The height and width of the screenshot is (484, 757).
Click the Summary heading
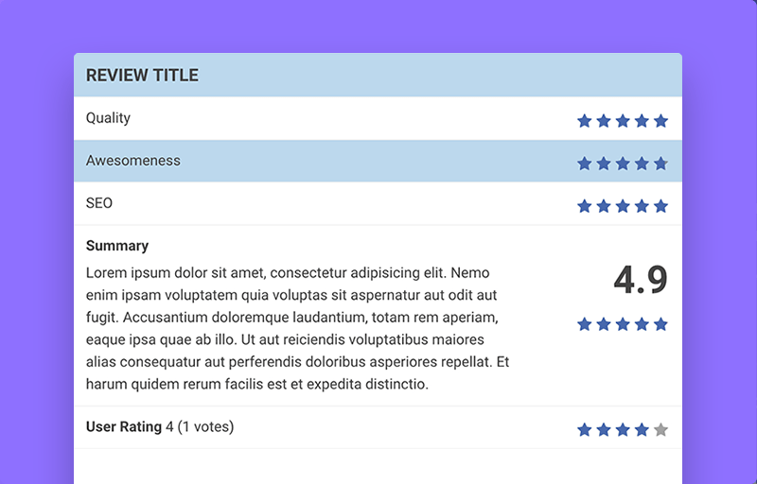pyautogui.click(x=117, y=246)
